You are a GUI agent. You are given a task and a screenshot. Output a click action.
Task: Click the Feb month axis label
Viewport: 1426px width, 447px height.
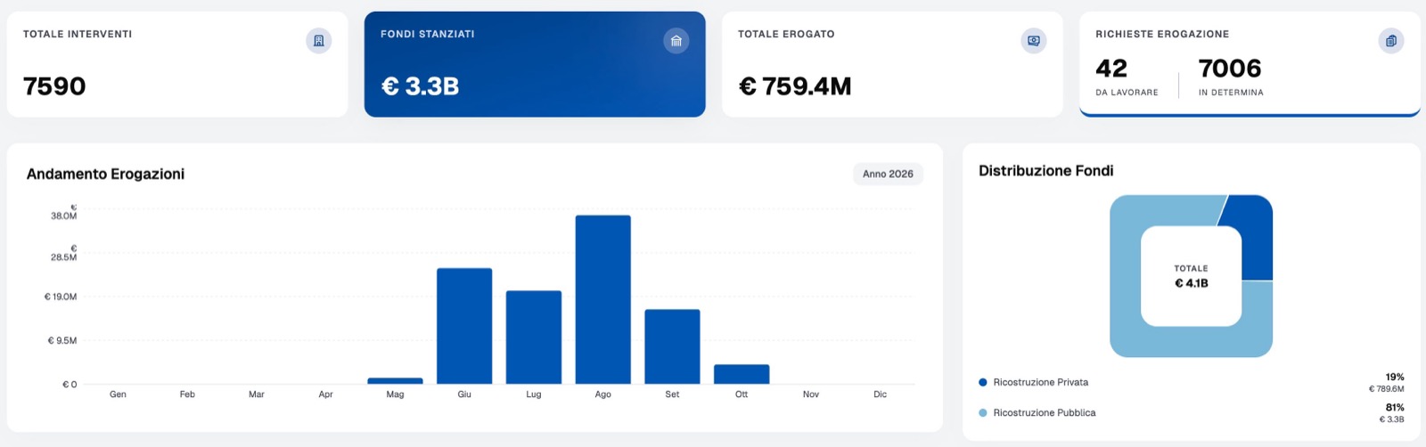tap(187, 394)
